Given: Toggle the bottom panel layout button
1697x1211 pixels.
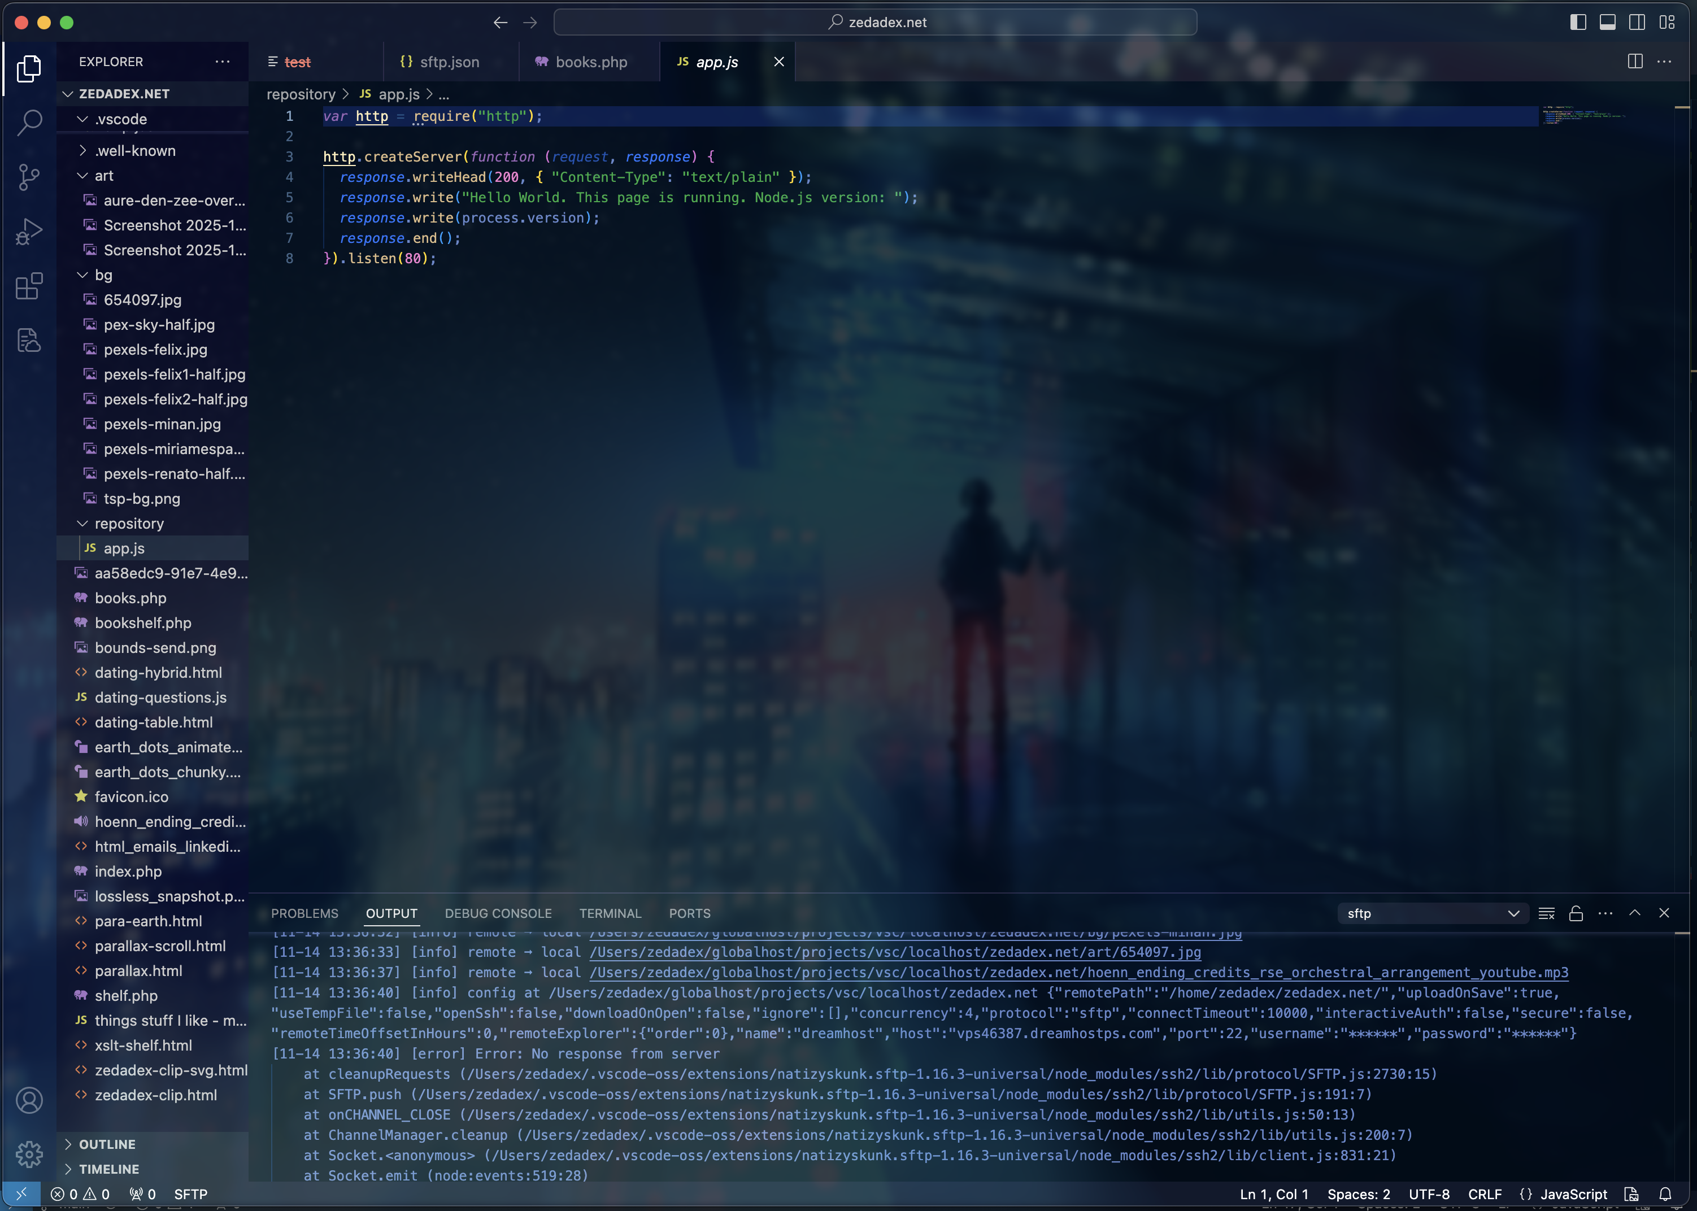Looking at the screenshot, I should click(1608, 23).
